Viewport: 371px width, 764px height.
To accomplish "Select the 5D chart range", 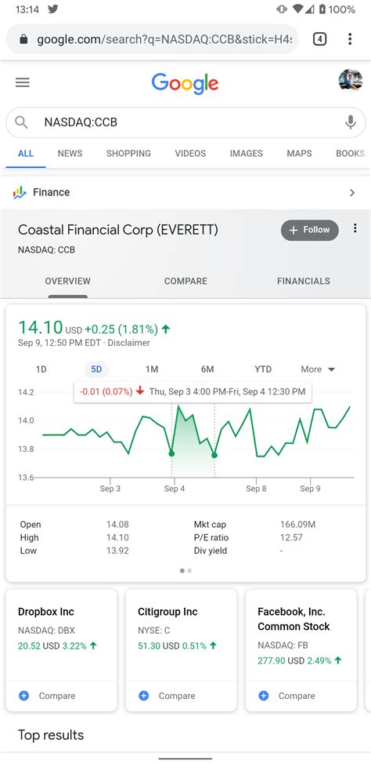I will coord(96,369).
